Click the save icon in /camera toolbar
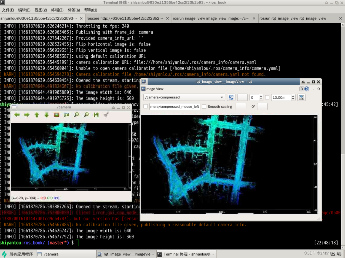 pyautogui.click(x=96, y=115)
